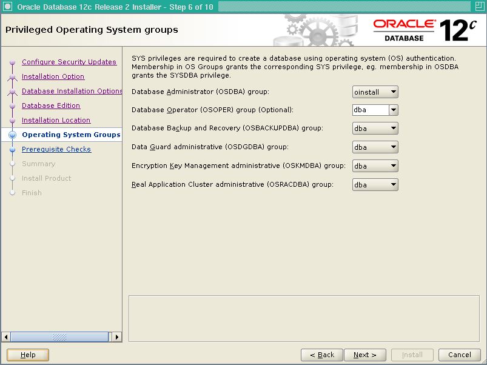
Task: Click the Cancel button
Action: (459, 355)
